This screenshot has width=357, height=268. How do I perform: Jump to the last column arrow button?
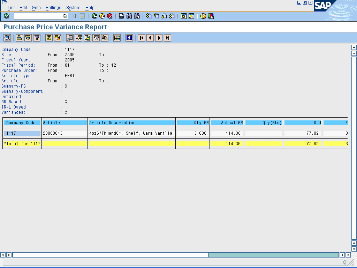tap(168, 38)
